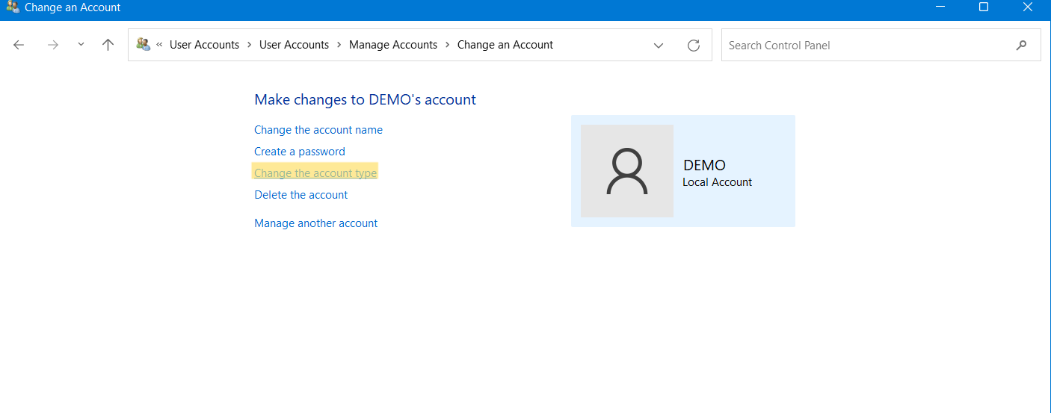This screenshot has height=413, width=1051.
Task: Open the Change the account type link
Action: (x=315, y=173)
